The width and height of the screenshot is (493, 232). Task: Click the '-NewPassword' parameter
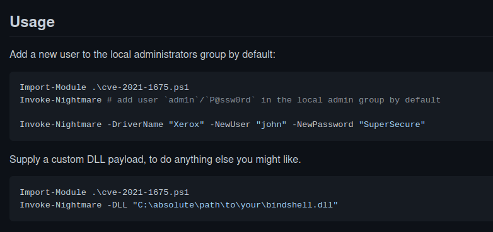[x=323, y=124]
